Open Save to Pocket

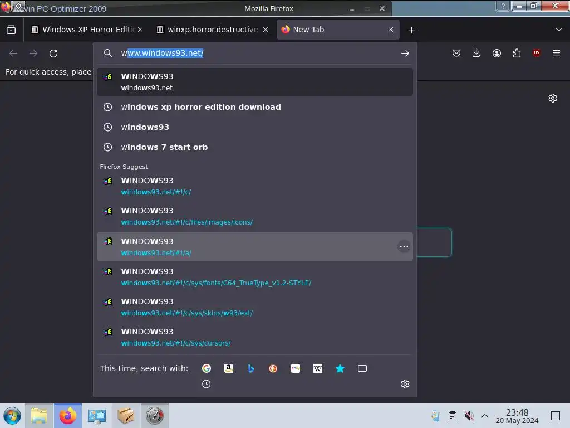point(456,53)
